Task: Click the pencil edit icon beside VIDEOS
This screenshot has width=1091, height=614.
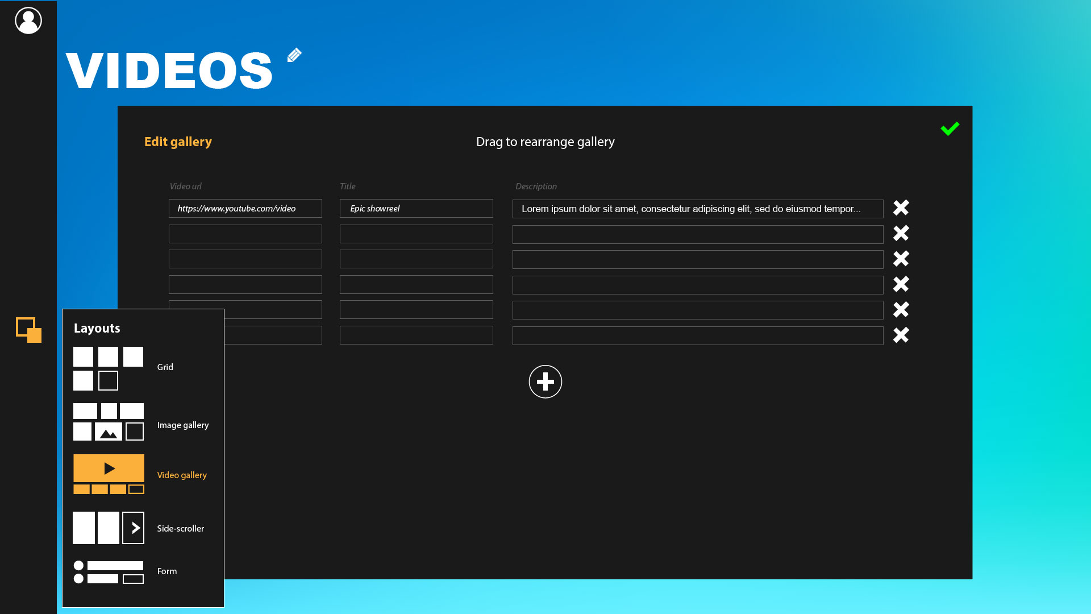Action: 294,55
